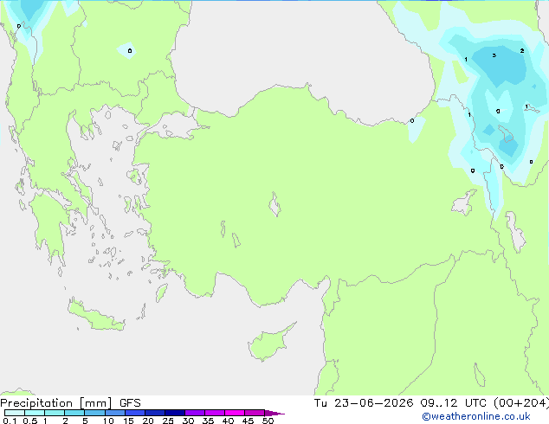549x424 pixels.
Task: Click the 'GFS' model label
Action: 130,403
